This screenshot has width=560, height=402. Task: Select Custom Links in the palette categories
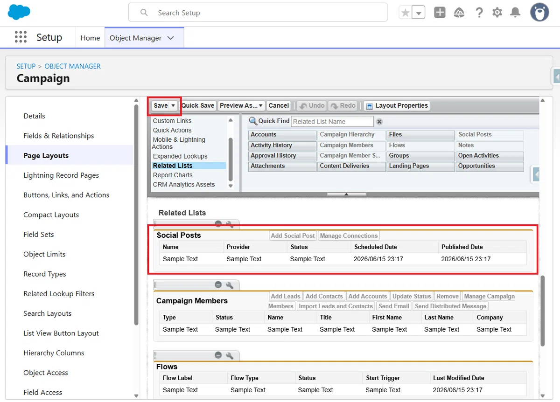point(172,121)
